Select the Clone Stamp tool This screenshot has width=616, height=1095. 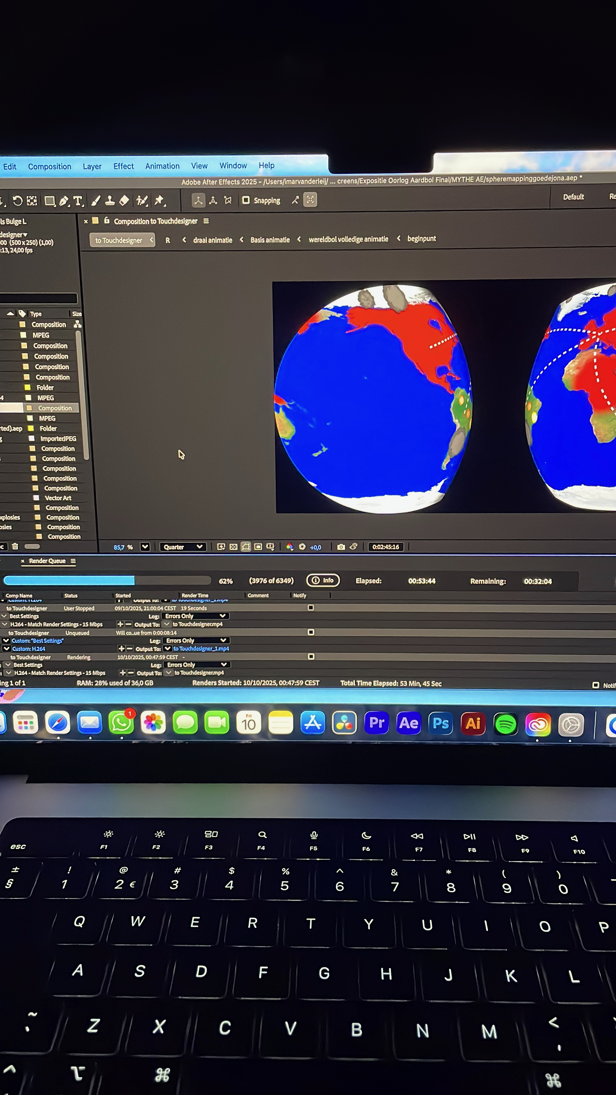110,201
